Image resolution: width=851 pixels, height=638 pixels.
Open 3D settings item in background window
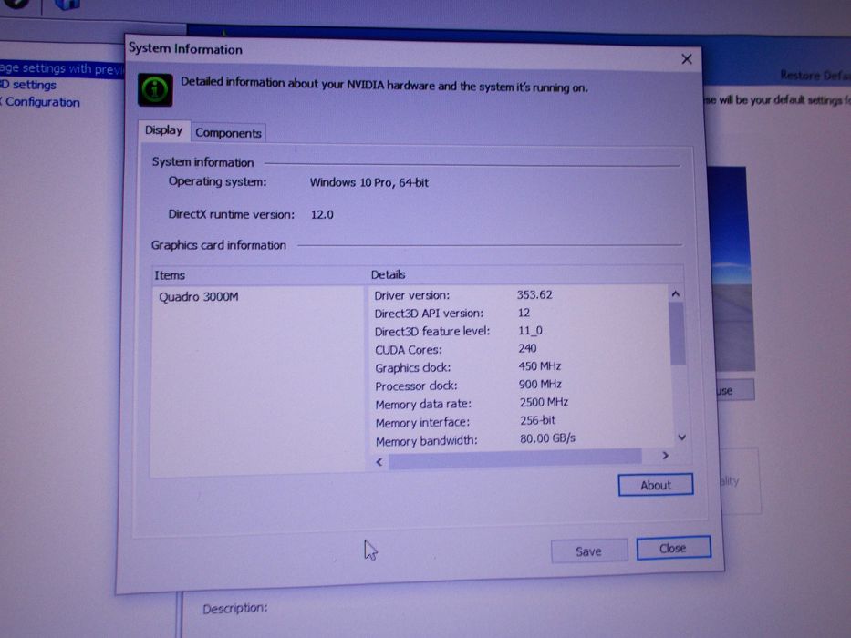(x=28, y=85)
